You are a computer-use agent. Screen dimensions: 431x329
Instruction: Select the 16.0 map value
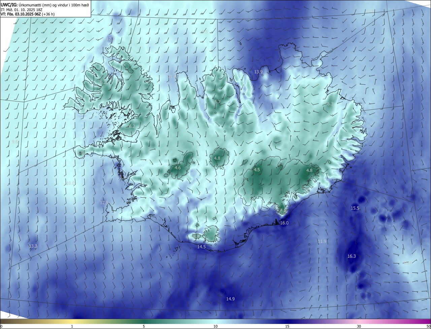[x=285, y=223]
